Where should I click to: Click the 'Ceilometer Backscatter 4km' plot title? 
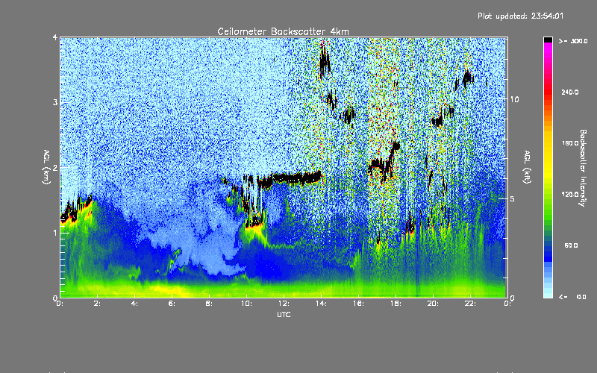click(283, 31)
